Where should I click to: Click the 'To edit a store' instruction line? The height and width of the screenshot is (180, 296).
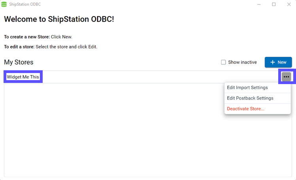click(x=51, y=47)
